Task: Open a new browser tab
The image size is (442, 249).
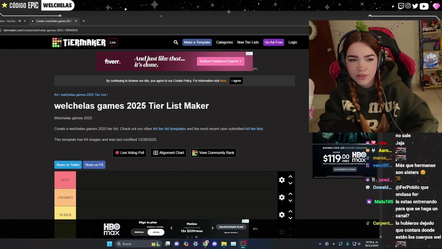Action: click(x=84, y=21)
